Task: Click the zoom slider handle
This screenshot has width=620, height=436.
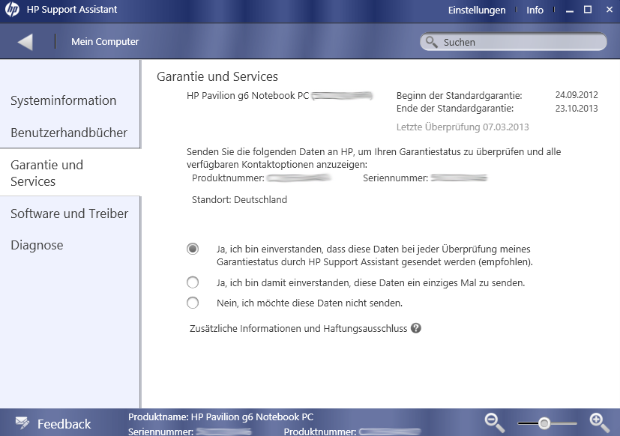Action: 545,423
